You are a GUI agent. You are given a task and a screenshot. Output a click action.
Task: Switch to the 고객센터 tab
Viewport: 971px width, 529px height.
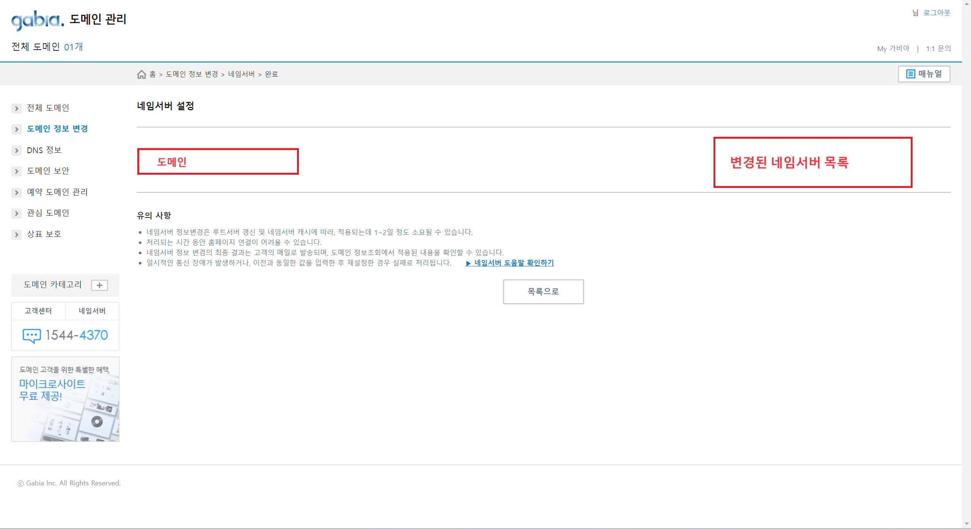click(38, 311)
